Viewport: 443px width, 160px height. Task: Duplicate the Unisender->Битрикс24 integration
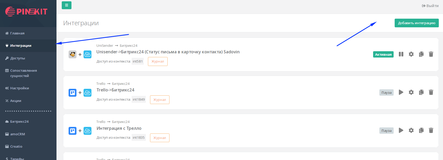pyautogui.click(x=421, y=54)
